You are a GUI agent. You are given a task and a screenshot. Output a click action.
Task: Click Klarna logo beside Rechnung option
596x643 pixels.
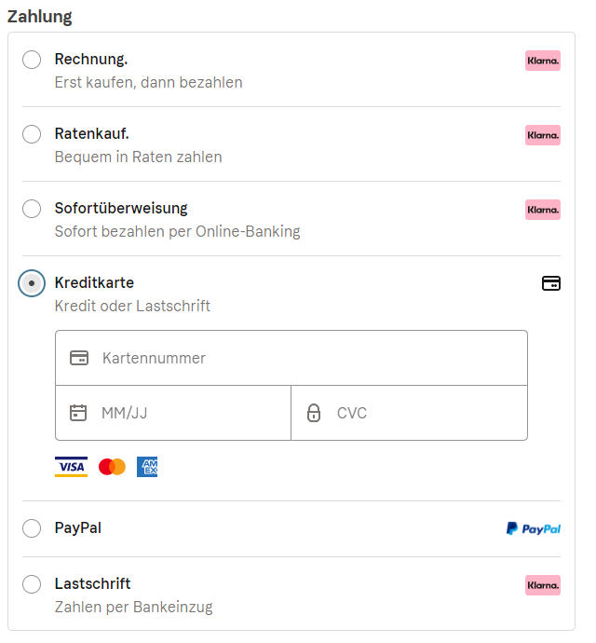point(543,61)
